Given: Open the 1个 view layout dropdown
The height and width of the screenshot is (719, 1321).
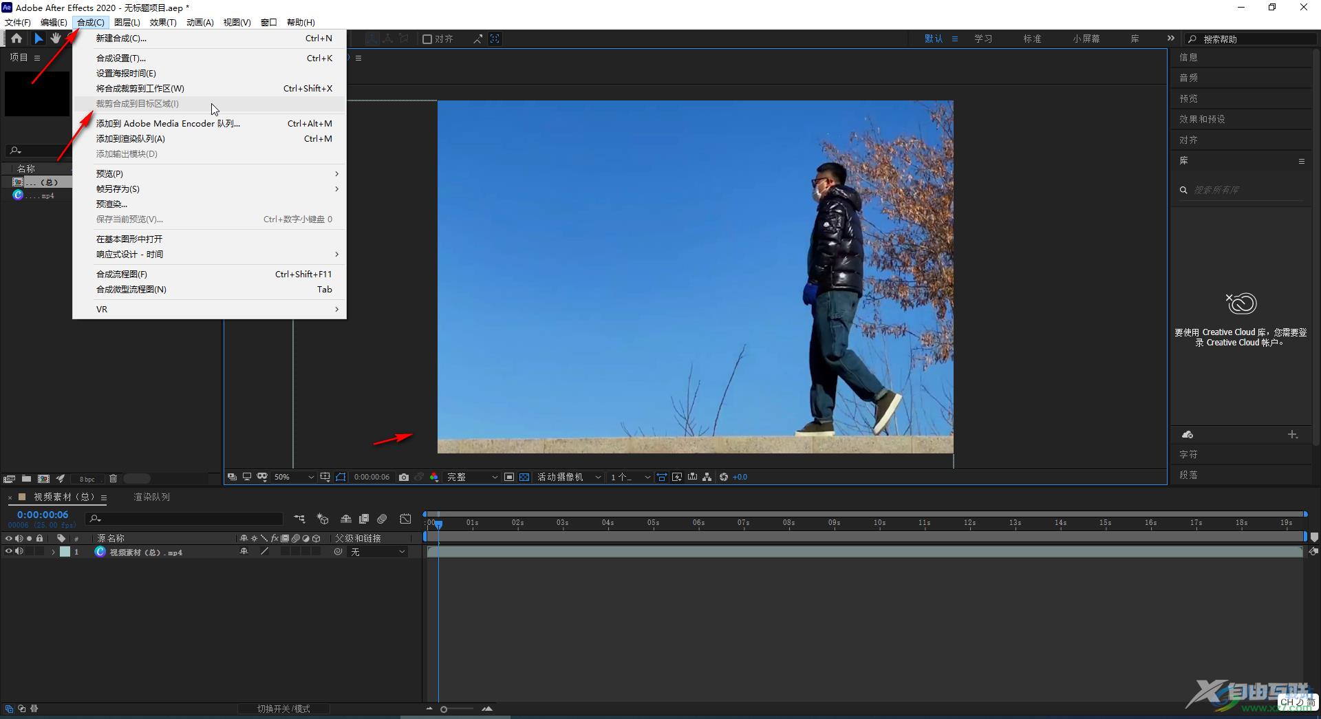Looking at the screenshot, I should [x=630, y=477].
